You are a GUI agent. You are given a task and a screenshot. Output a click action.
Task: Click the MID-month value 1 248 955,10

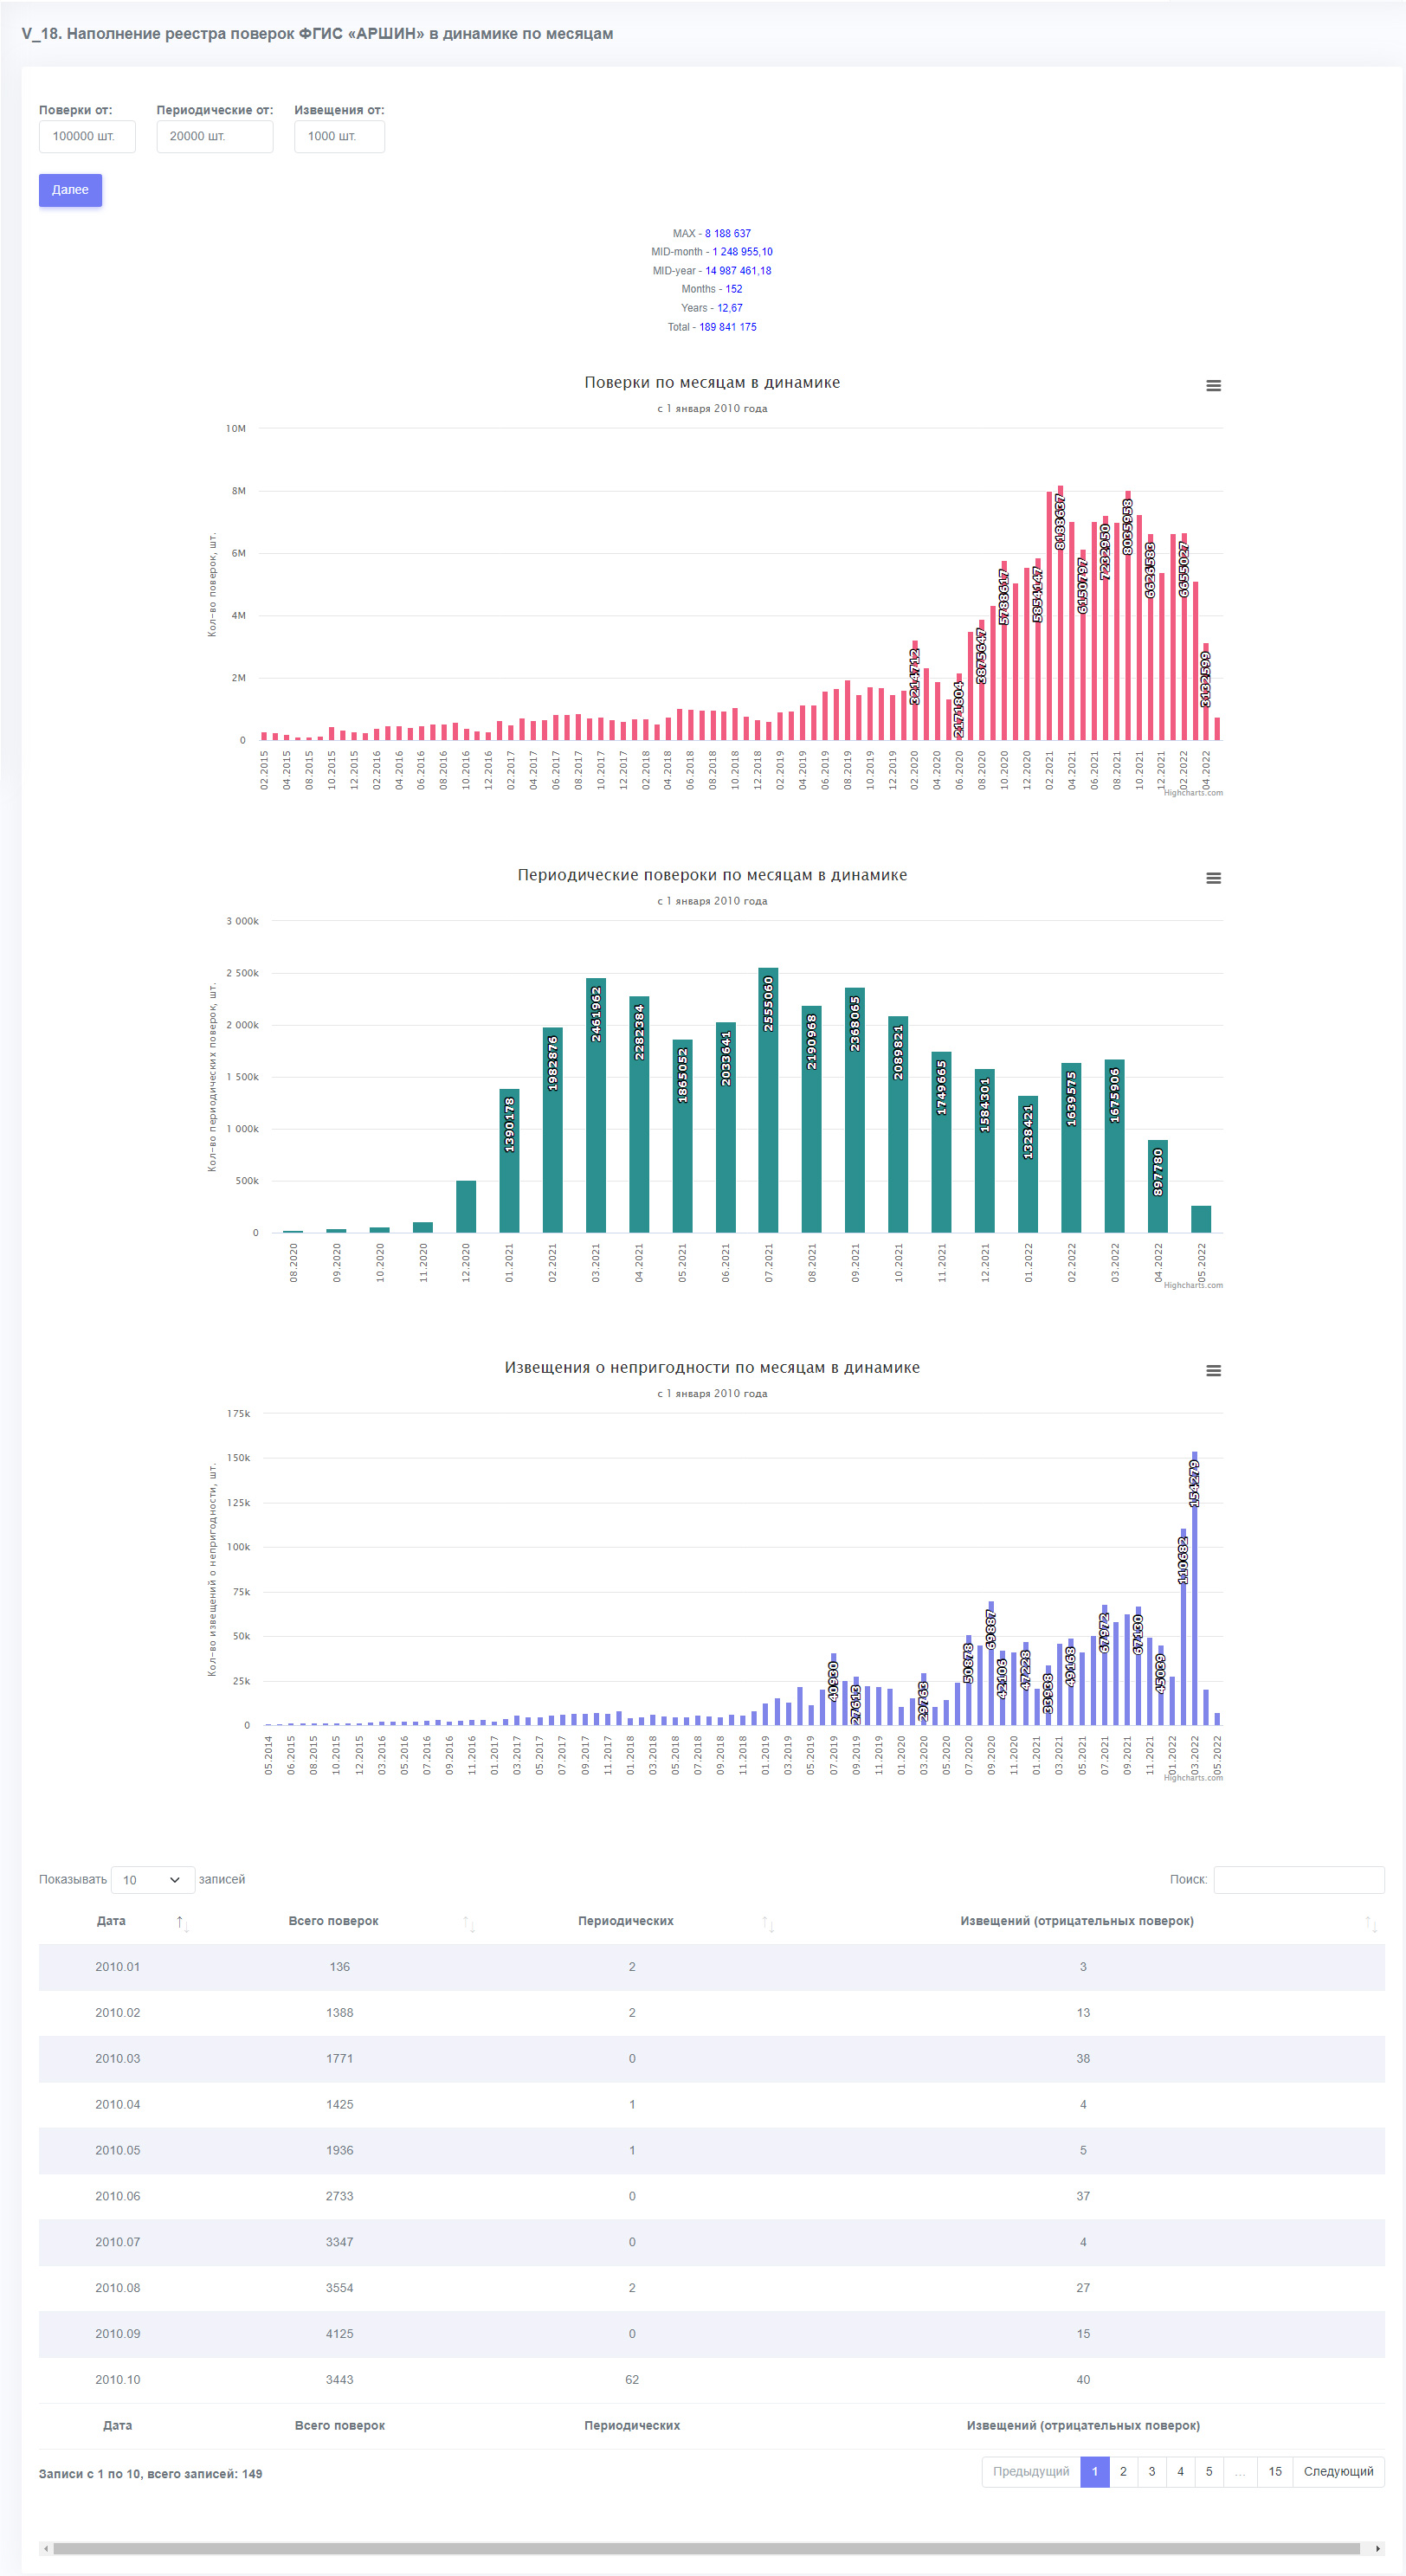tap(742, 252)
